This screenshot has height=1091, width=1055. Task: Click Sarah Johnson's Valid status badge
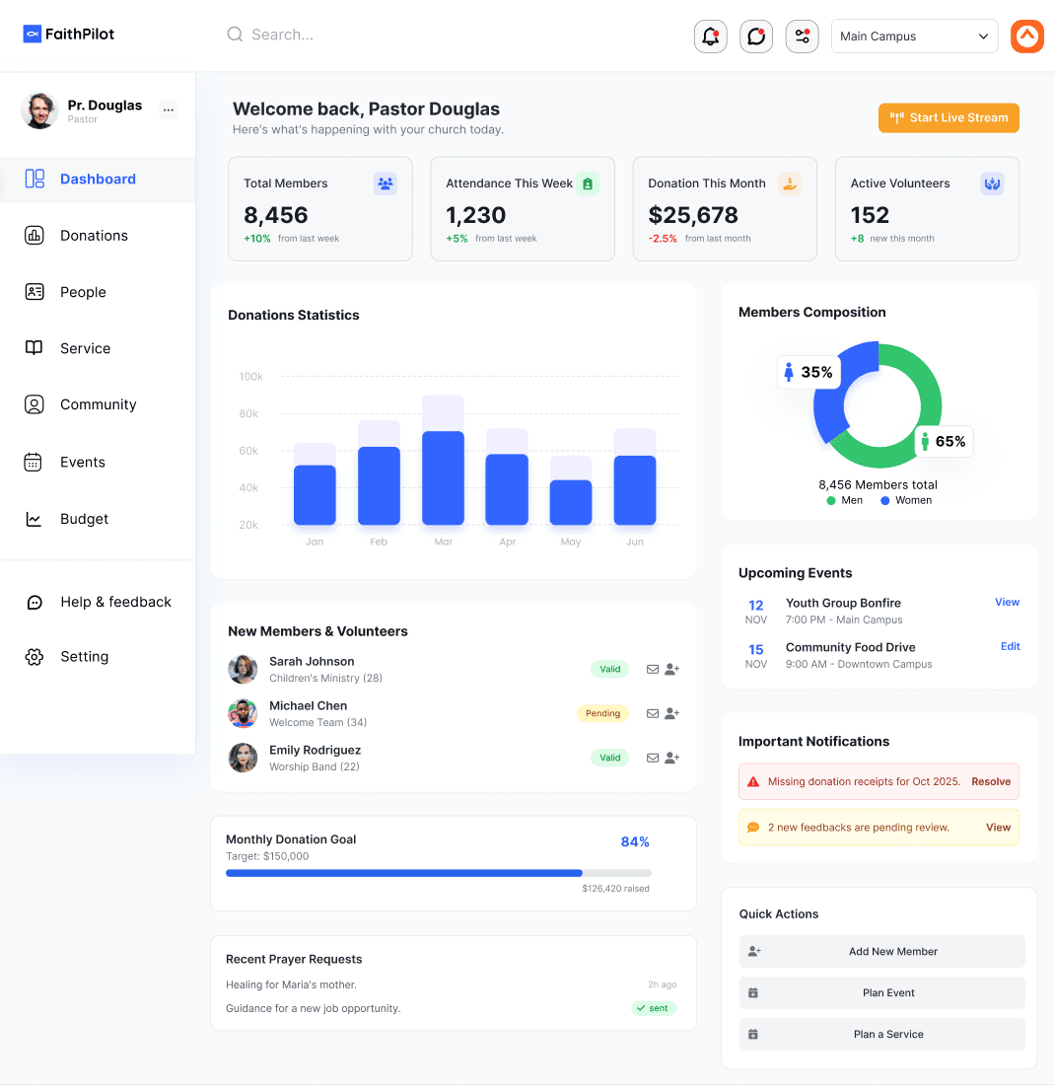610,670
